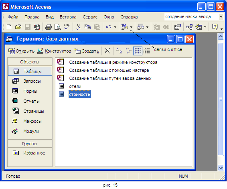The image size is (227, 189).
Task: Click the delete X icon in database window
Action: (107, 51)
